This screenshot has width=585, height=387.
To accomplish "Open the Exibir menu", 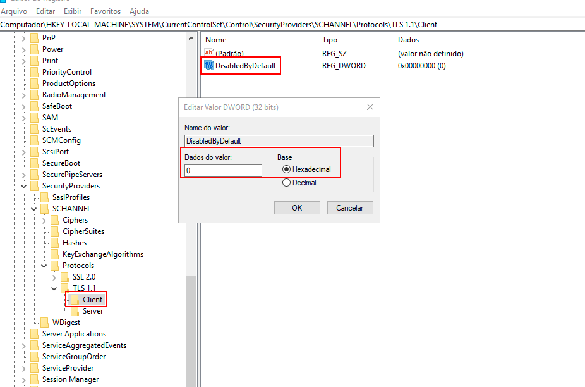I will tap(73, 11).
